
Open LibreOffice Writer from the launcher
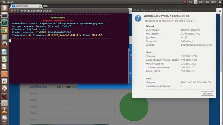(x=4, y=52)
